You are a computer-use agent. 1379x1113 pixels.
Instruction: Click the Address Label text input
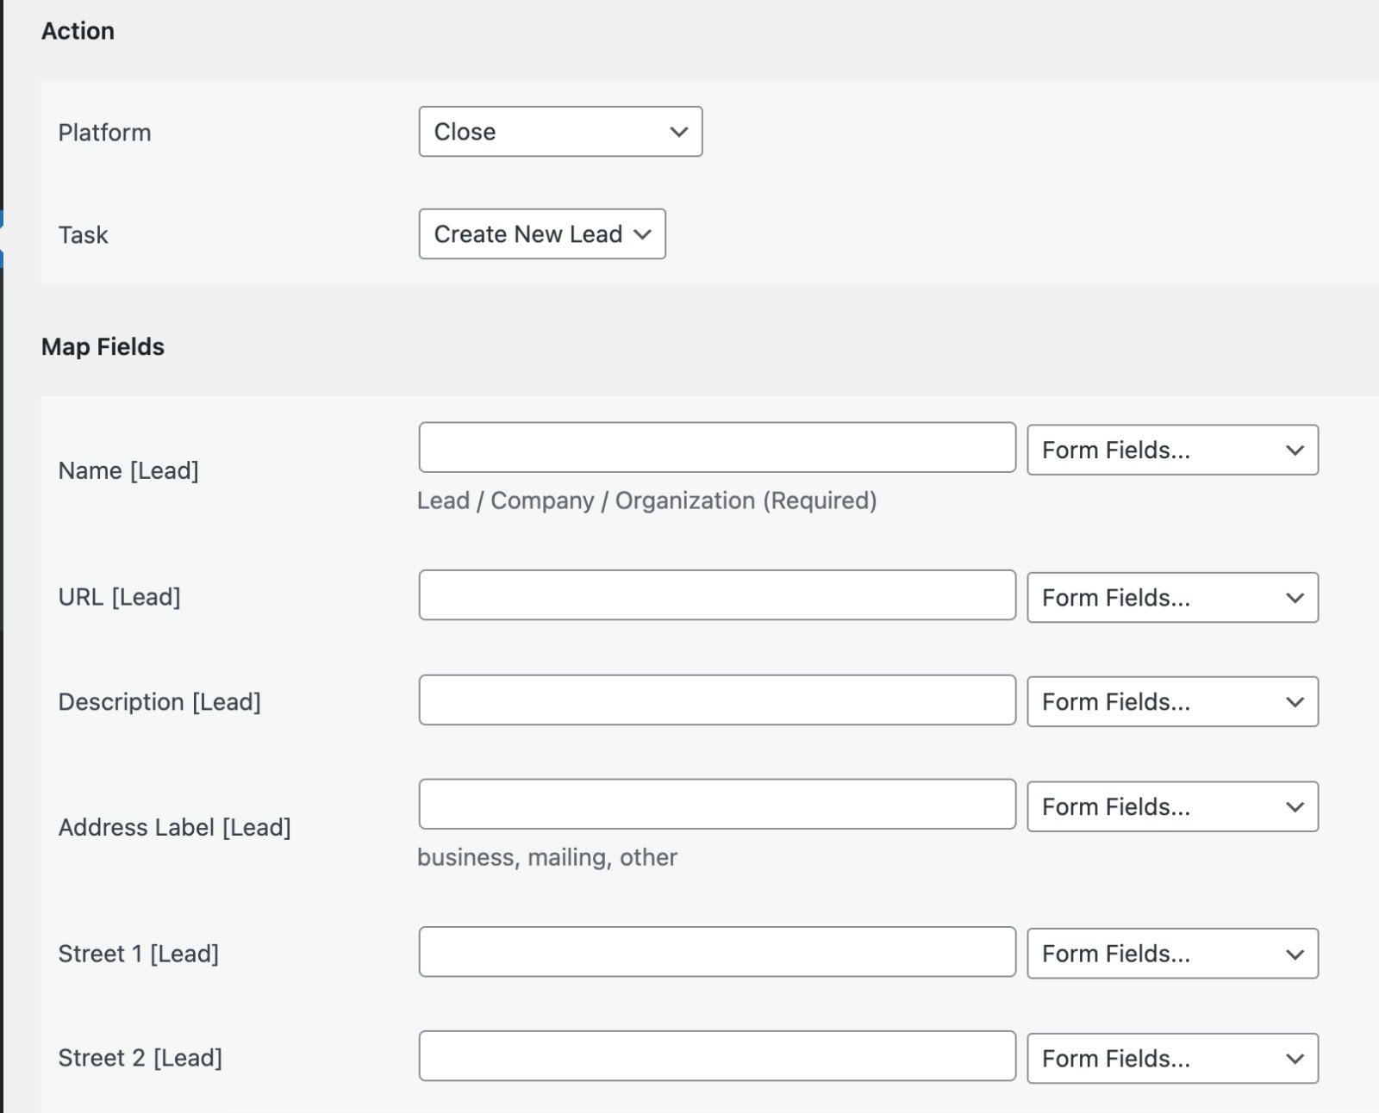tap(716, 804)
